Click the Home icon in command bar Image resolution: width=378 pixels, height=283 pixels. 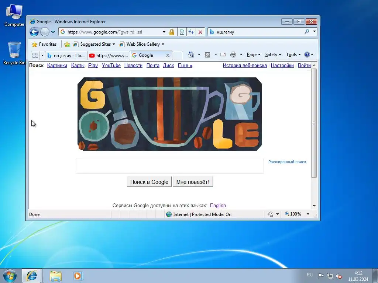pyautogui.click(x=191, y=55)
